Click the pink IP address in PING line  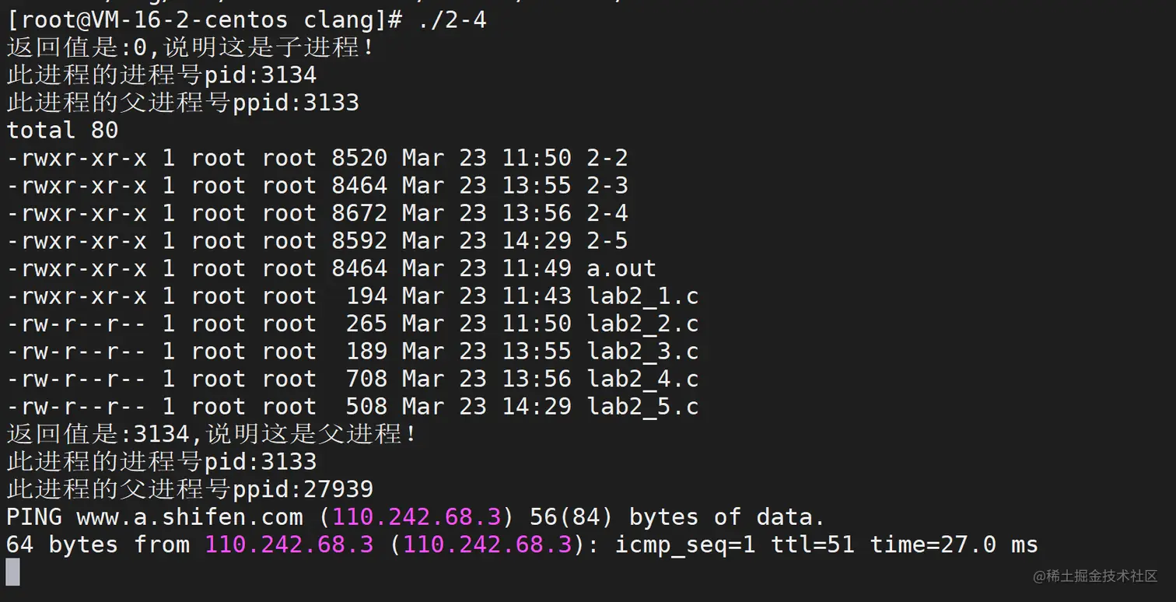click(417, 517)
